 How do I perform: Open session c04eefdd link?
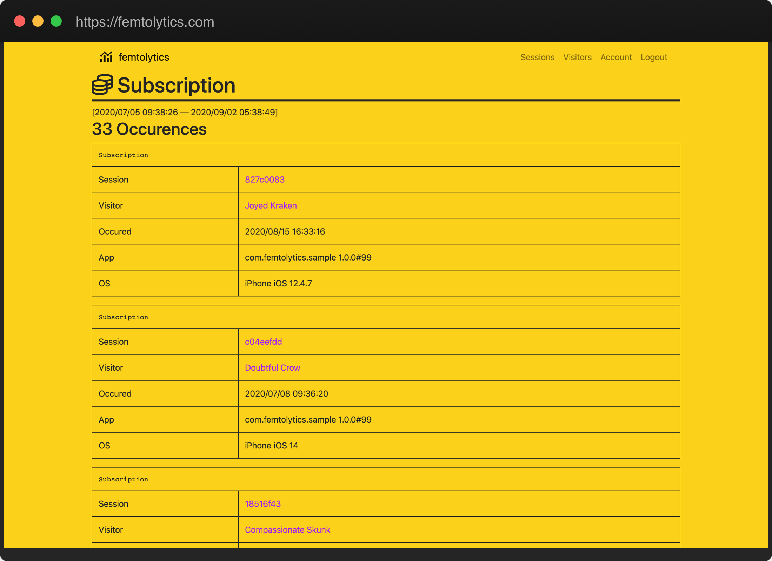pyautogui.click(x=263, y=342)
